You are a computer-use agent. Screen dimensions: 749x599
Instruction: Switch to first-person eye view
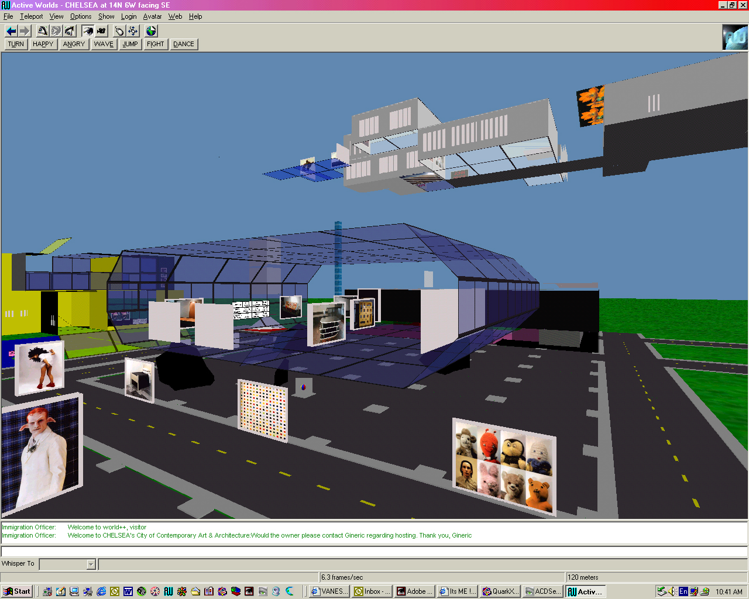click(88, 31)
